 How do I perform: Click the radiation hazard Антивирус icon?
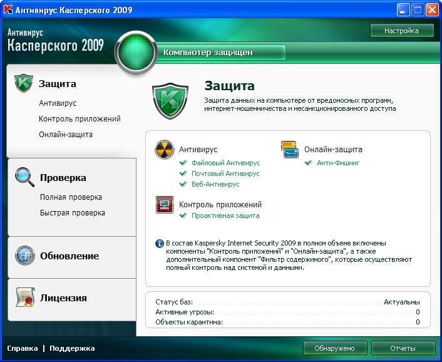164,150
